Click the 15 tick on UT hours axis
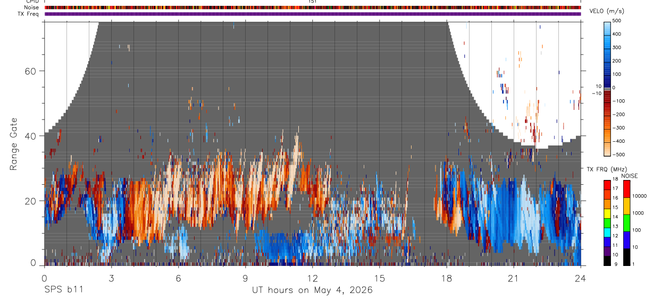Image resolution: width=653 pixels, height=301 pixels. [x=379, y=278]
